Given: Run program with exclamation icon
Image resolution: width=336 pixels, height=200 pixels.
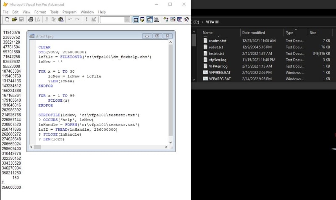Looking at the screenshot, I should 87,19.
